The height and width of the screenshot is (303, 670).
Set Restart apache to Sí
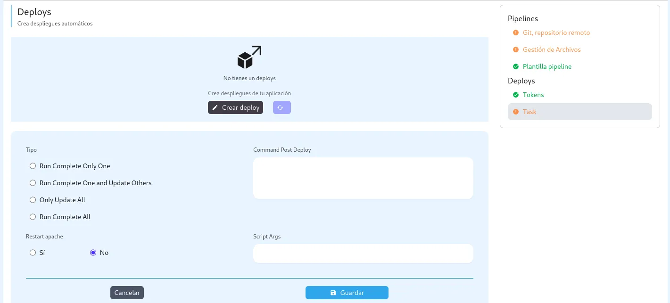point(33,253)
